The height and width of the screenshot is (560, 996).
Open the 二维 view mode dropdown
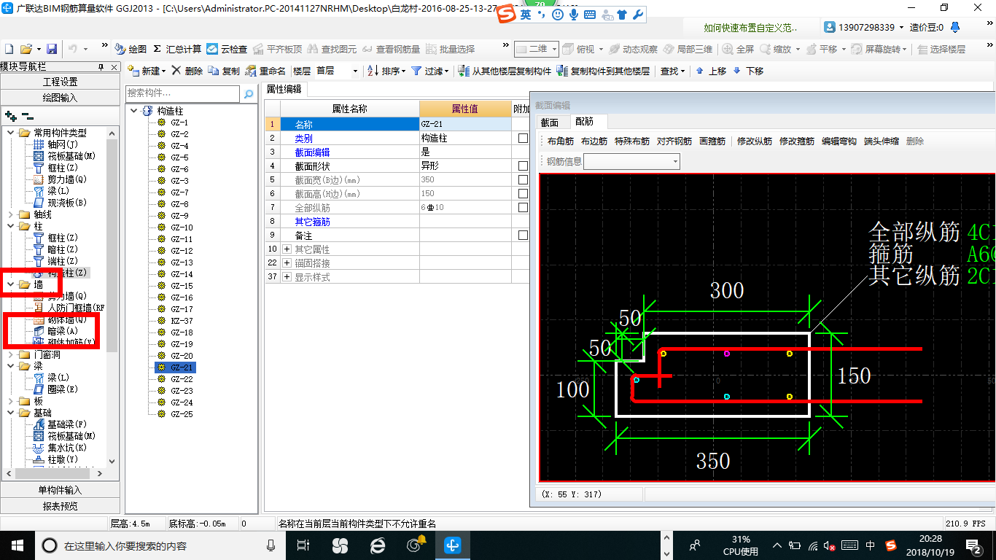click(x=555, y=49)
